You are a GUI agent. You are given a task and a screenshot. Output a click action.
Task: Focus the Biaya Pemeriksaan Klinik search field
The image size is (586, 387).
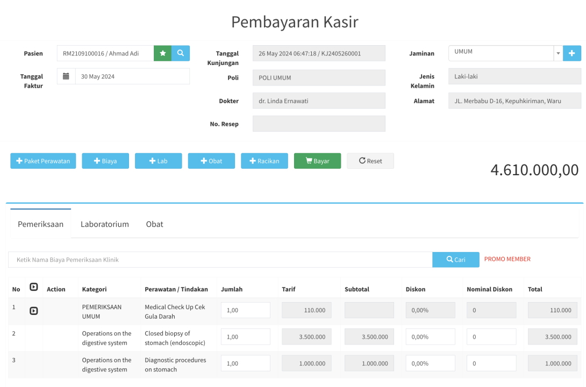tap(220, 260)
